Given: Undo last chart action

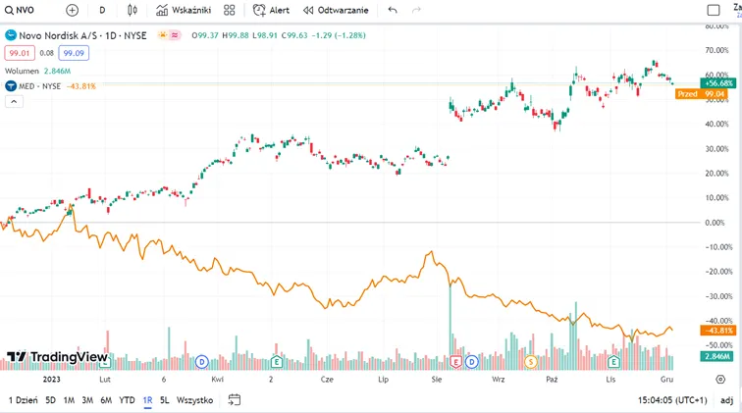Looking at the screenshot, I should point(393,10).
